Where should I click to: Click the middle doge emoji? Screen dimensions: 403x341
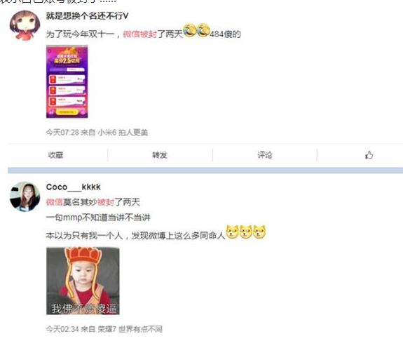tap(246, 232)
